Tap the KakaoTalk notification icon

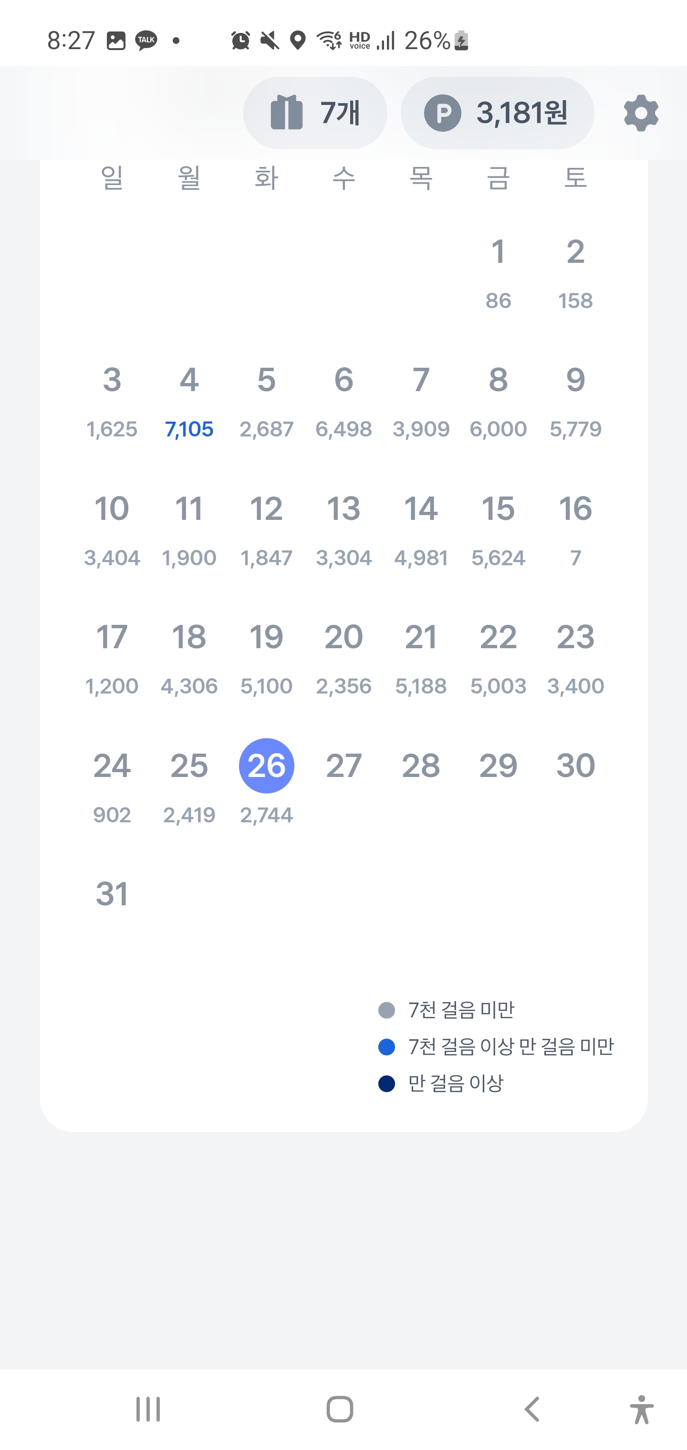pyautogui.click(x=146, y=41)
